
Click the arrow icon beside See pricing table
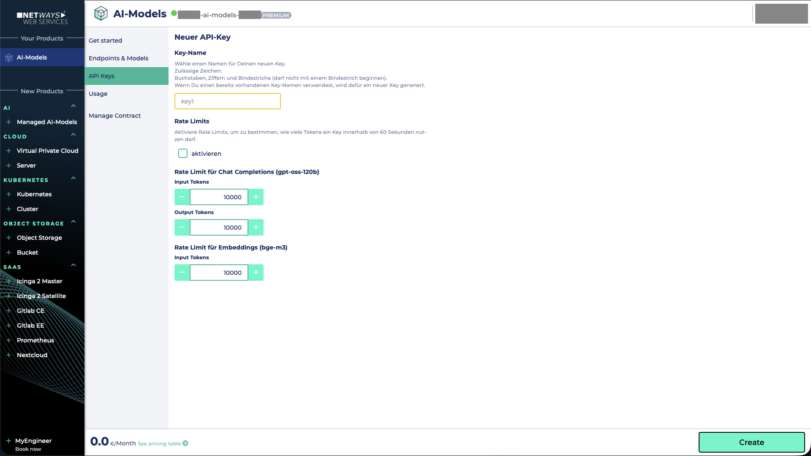click(x=185, y=443)
